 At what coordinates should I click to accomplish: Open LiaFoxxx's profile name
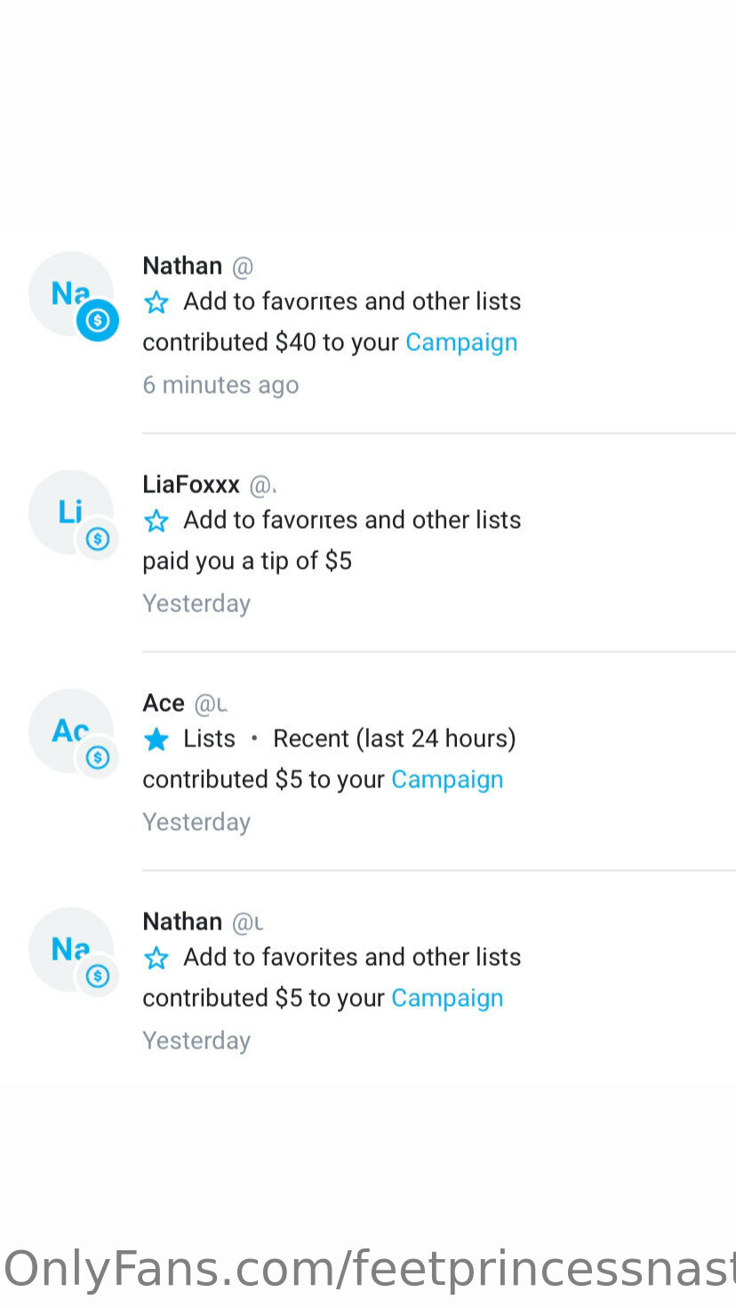pos(191,484)
